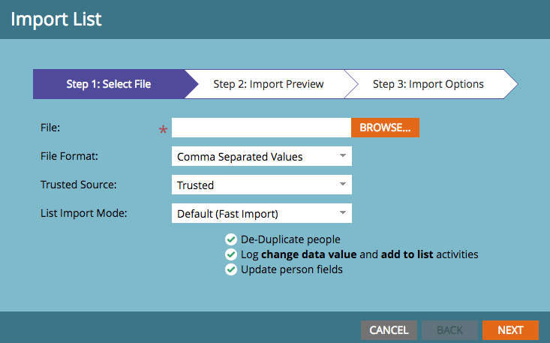Click the BACK button
This screenshot has height=343, width=550.
(449, 330)
